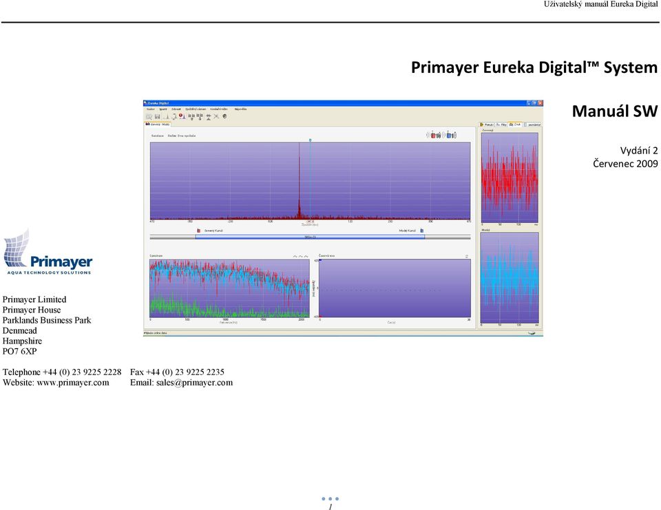Select the Červený-Modrý tab
This screenshot has height=510, width=661.
click(158, 125)
